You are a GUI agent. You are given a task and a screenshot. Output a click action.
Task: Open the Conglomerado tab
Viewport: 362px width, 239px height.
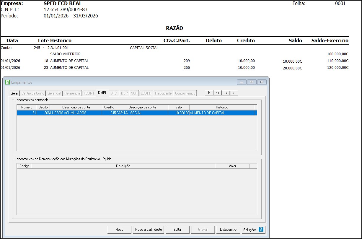(x=185, y=93)
